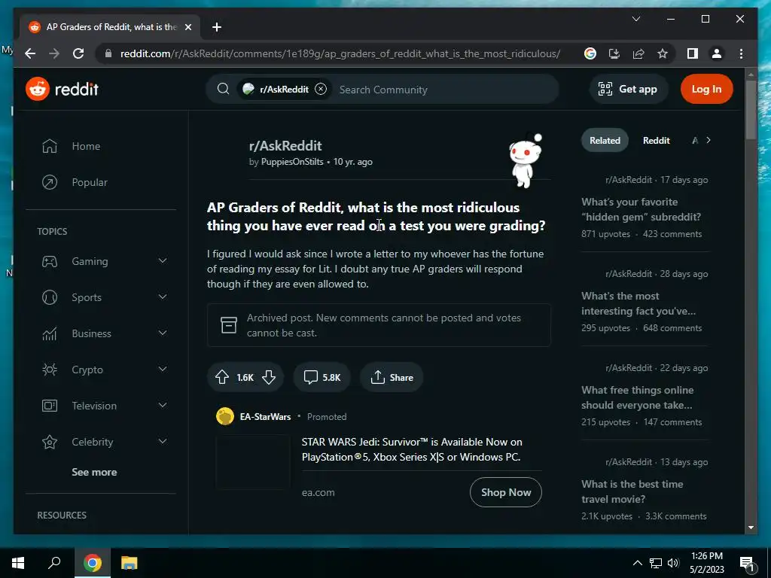
Task: Click See more under topics
Action: (x=94, y=472)
